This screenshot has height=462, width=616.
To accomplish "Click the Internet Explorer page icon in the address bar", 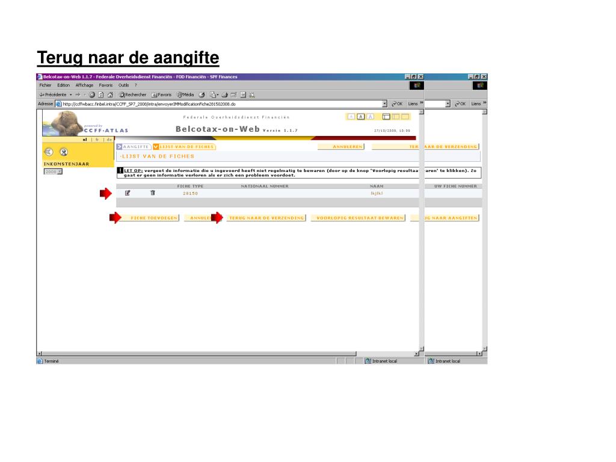I will coord(59,104).
